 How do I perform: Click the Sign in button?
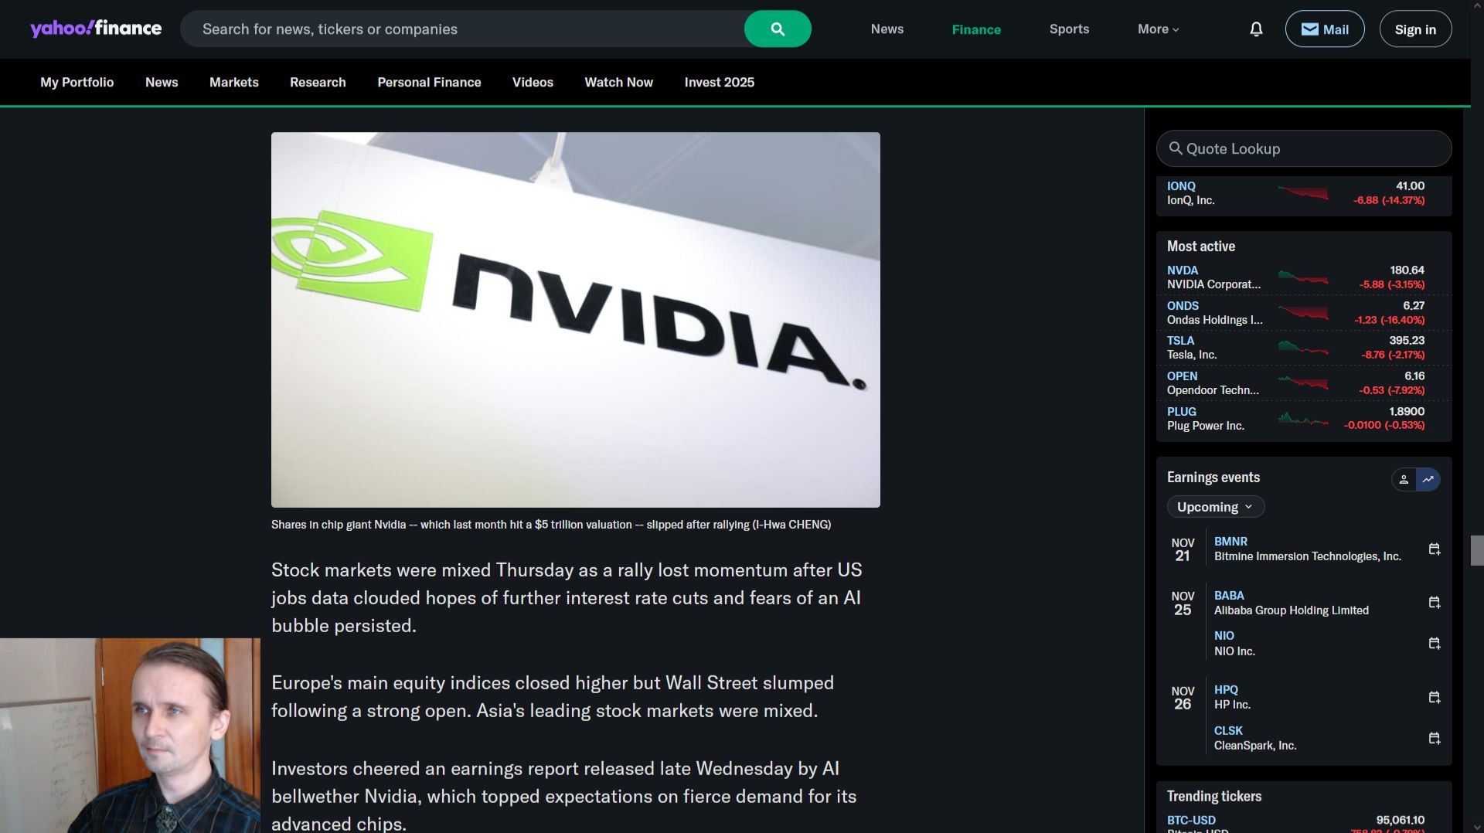point(1415,29)
